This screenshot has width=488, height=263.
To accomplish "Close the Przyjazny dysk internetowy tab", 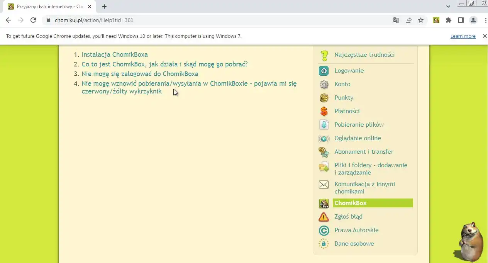I will [x=90, y=7].
